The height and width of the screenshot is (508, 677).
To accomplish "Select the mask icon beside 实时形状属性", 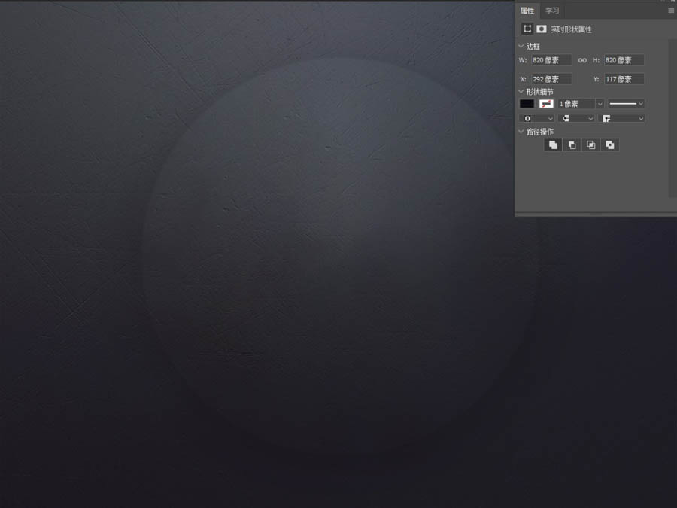I will click(542, 29).
